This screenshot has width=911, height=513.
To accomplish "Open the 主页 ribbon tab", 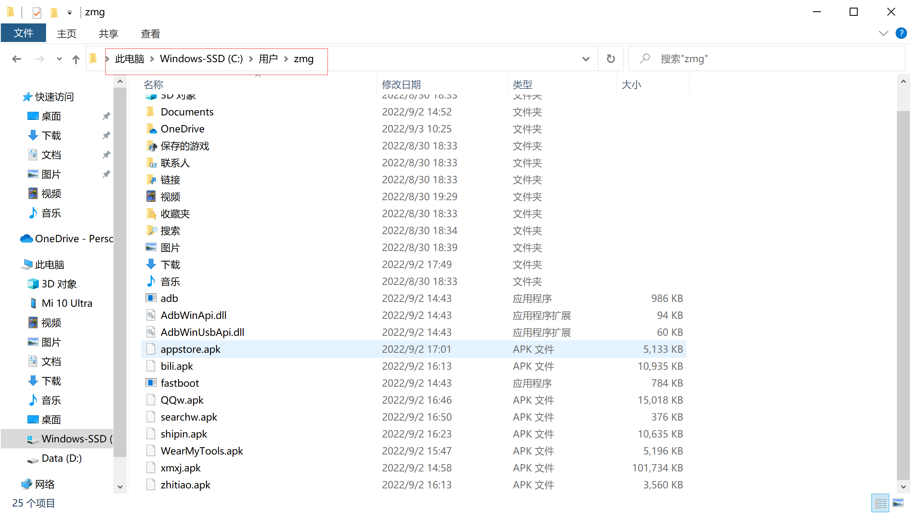I will 67,34.
